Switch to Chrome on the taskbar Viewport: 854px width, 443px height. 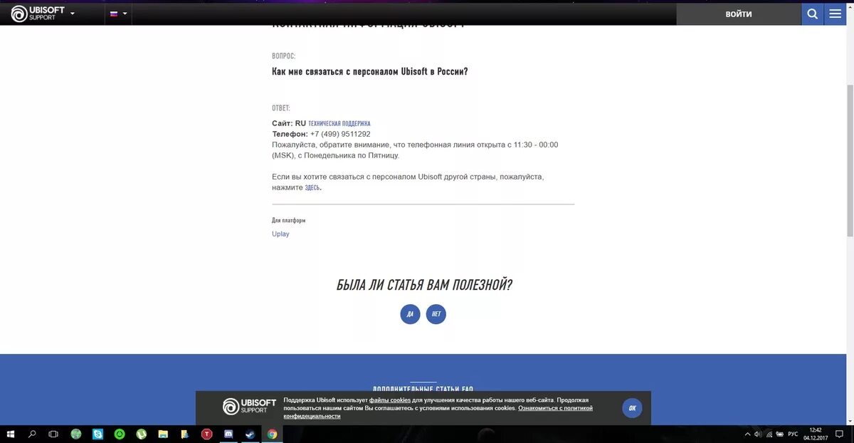pos(272,434)
